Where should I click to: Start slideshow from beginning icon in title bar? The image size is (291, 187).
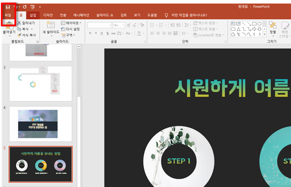coord(33,7)
